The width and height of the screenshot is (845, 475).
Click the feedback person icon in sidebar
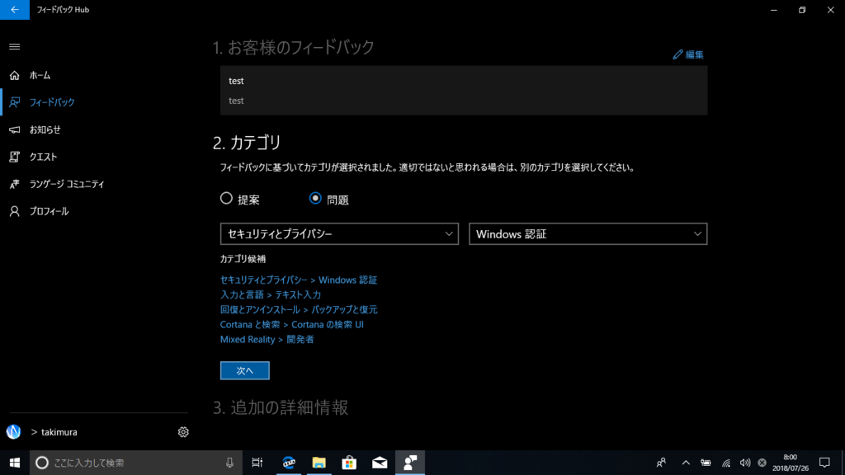15,102
